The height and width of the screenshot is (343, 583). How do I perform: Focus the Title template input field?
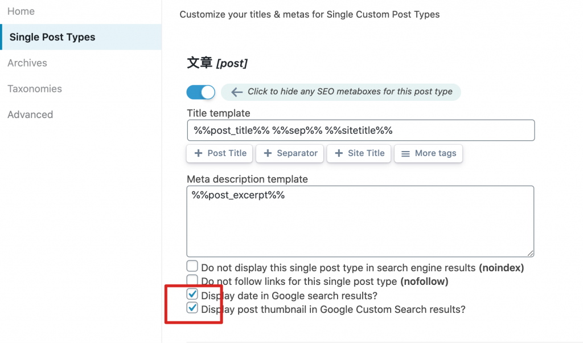[360, 130]
